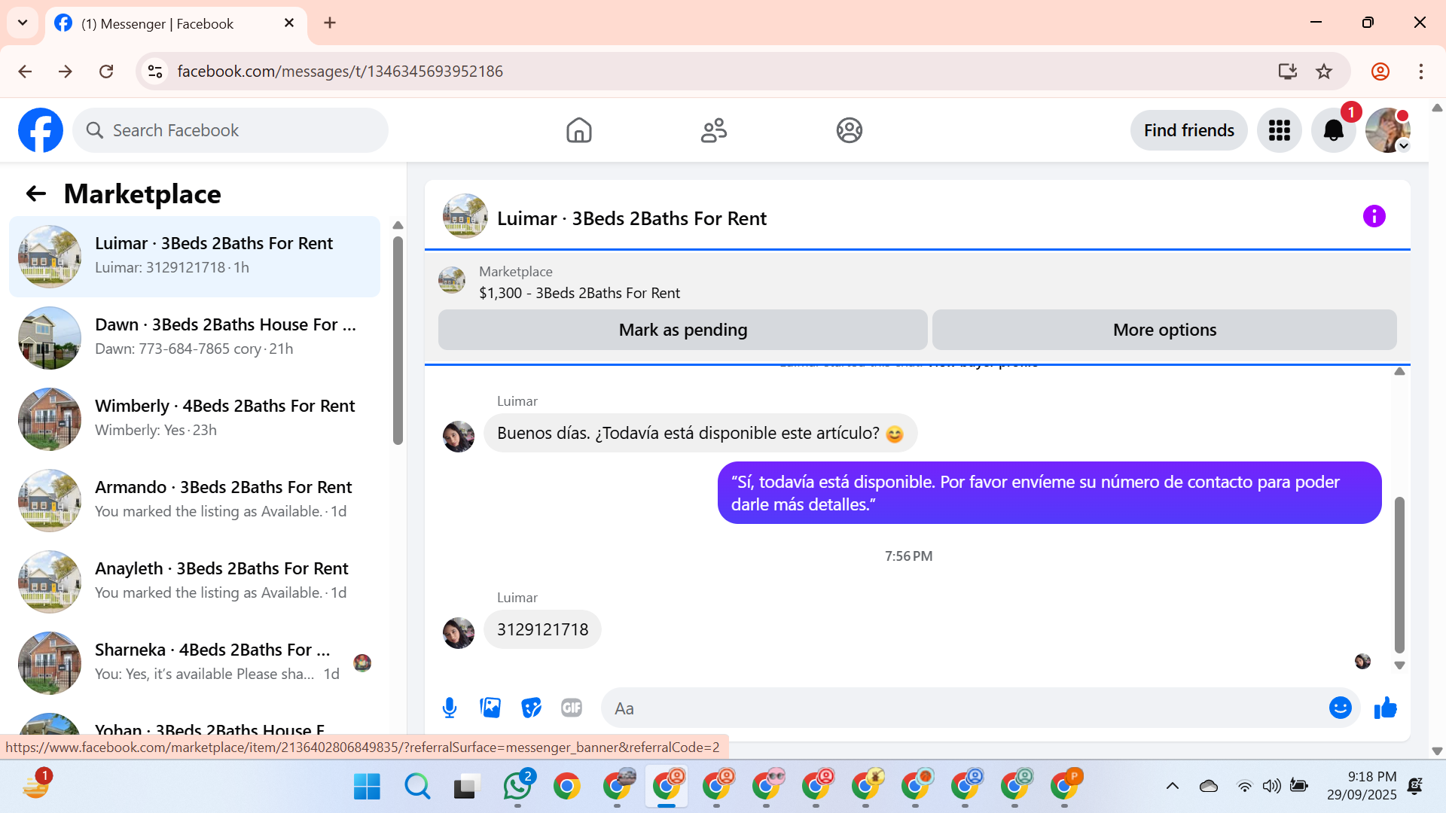Click the chat messages scrollbar
1446x813 pixels.
point(1399,574)
